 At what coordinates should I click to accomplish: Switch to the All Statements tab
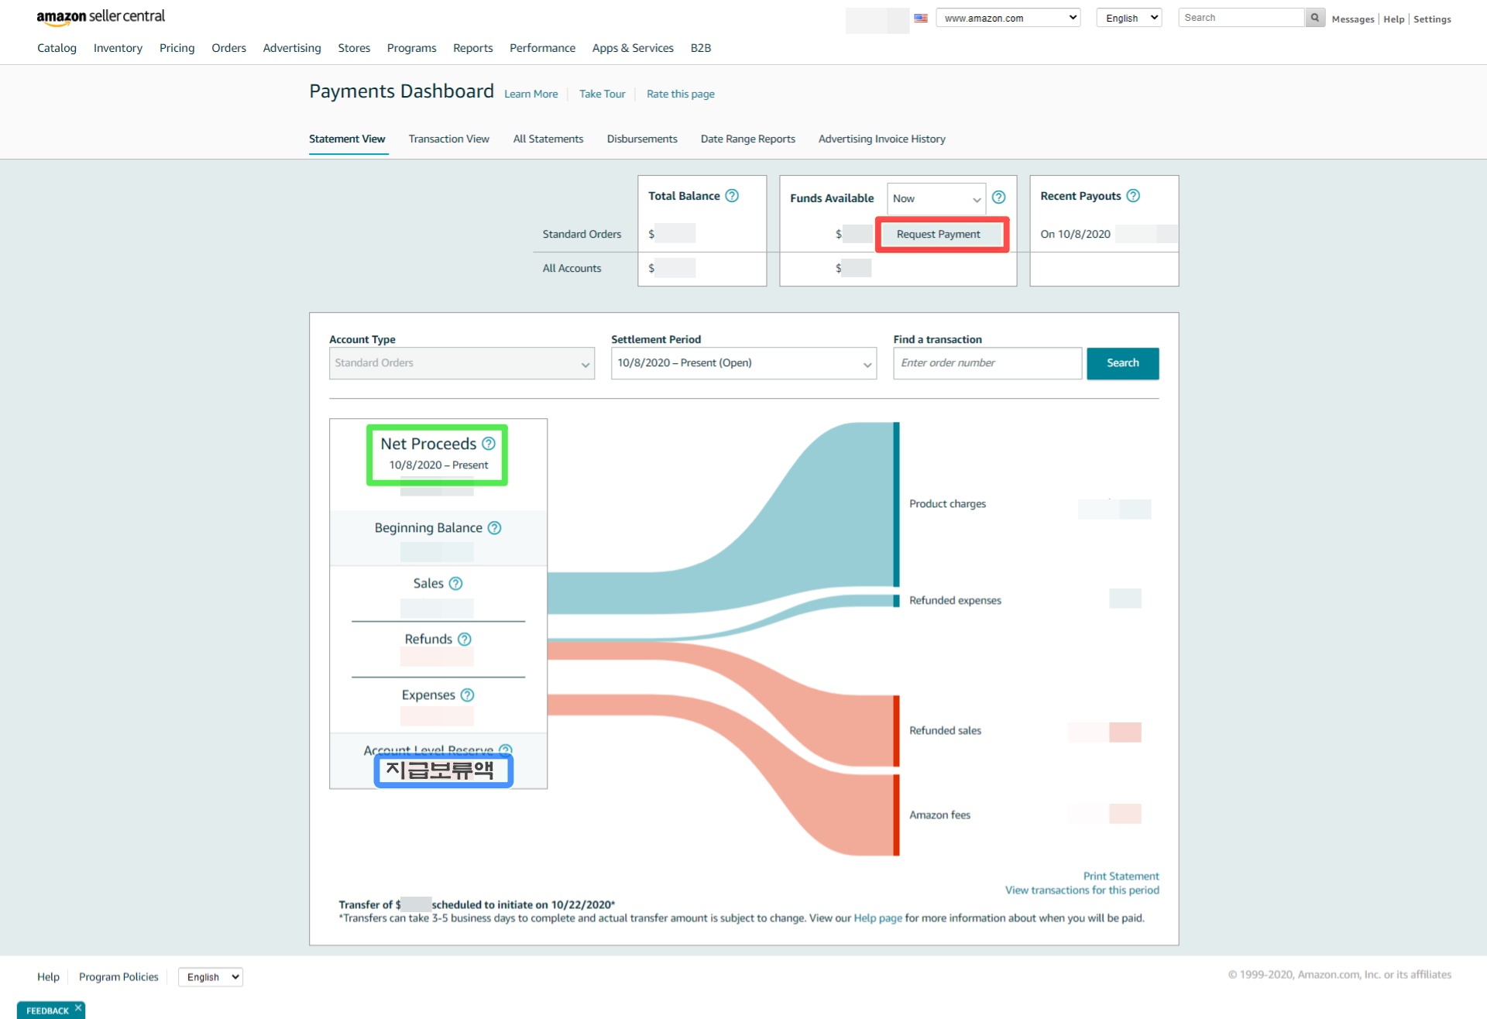click(548, 139)
